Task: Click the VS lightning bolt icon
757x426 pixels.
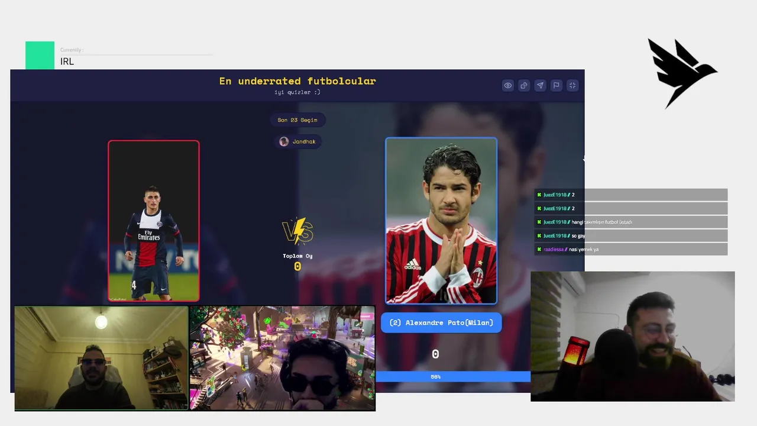Action: tap(297, 231)
